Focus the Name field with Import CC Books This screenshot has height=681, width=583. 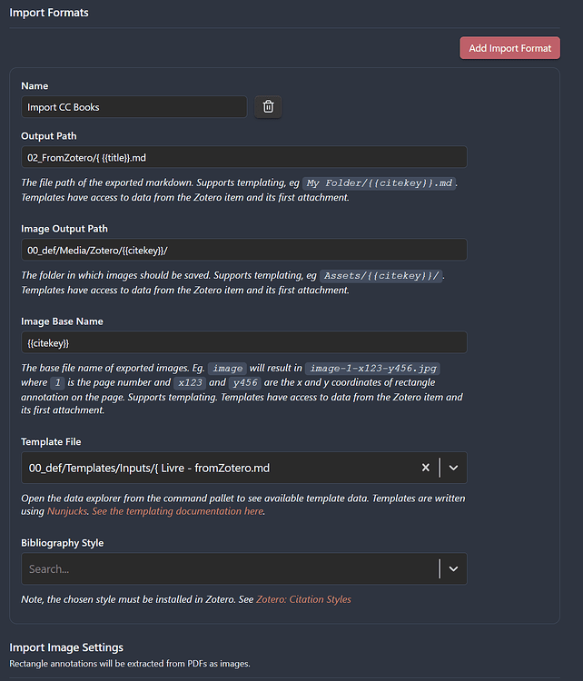click(133, 107)
